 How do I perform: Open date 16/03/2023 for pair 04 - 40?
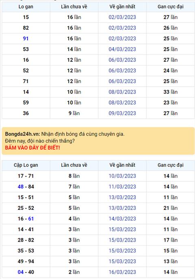click(122, 272)
